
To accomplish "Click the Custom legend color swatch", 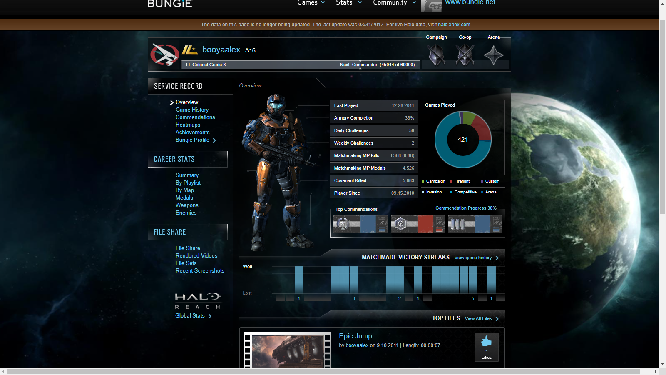I will coord(482,181).
